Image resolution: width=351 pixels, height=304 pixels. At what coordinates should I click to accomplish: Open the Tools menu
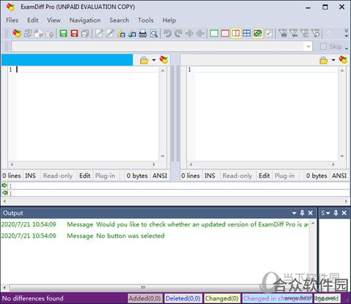click(146, 20)
